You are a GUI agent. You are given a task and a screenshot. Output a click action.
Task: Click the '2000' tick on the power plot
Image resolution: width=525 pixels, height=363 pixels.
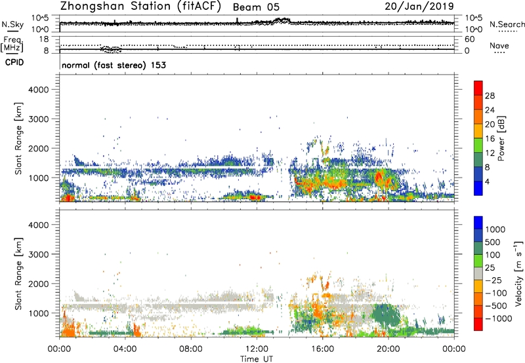(39, 148)
